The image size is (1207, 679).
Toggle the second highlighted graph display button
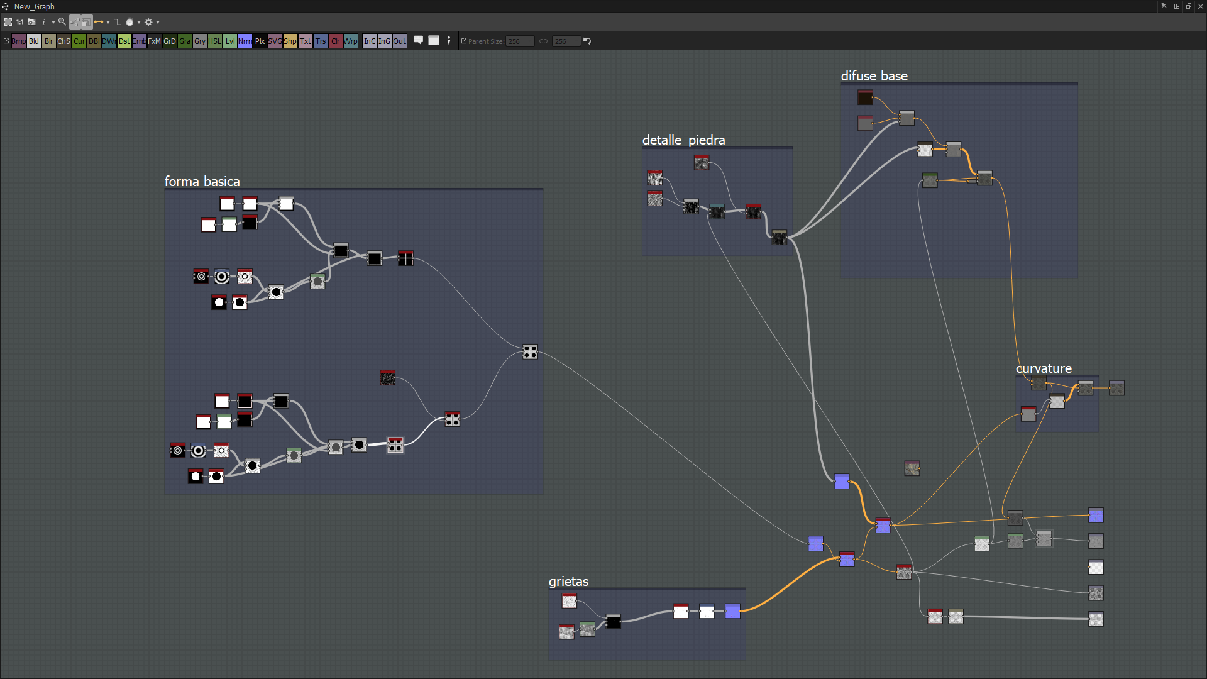pyautogui.click(x=87, y=22)
